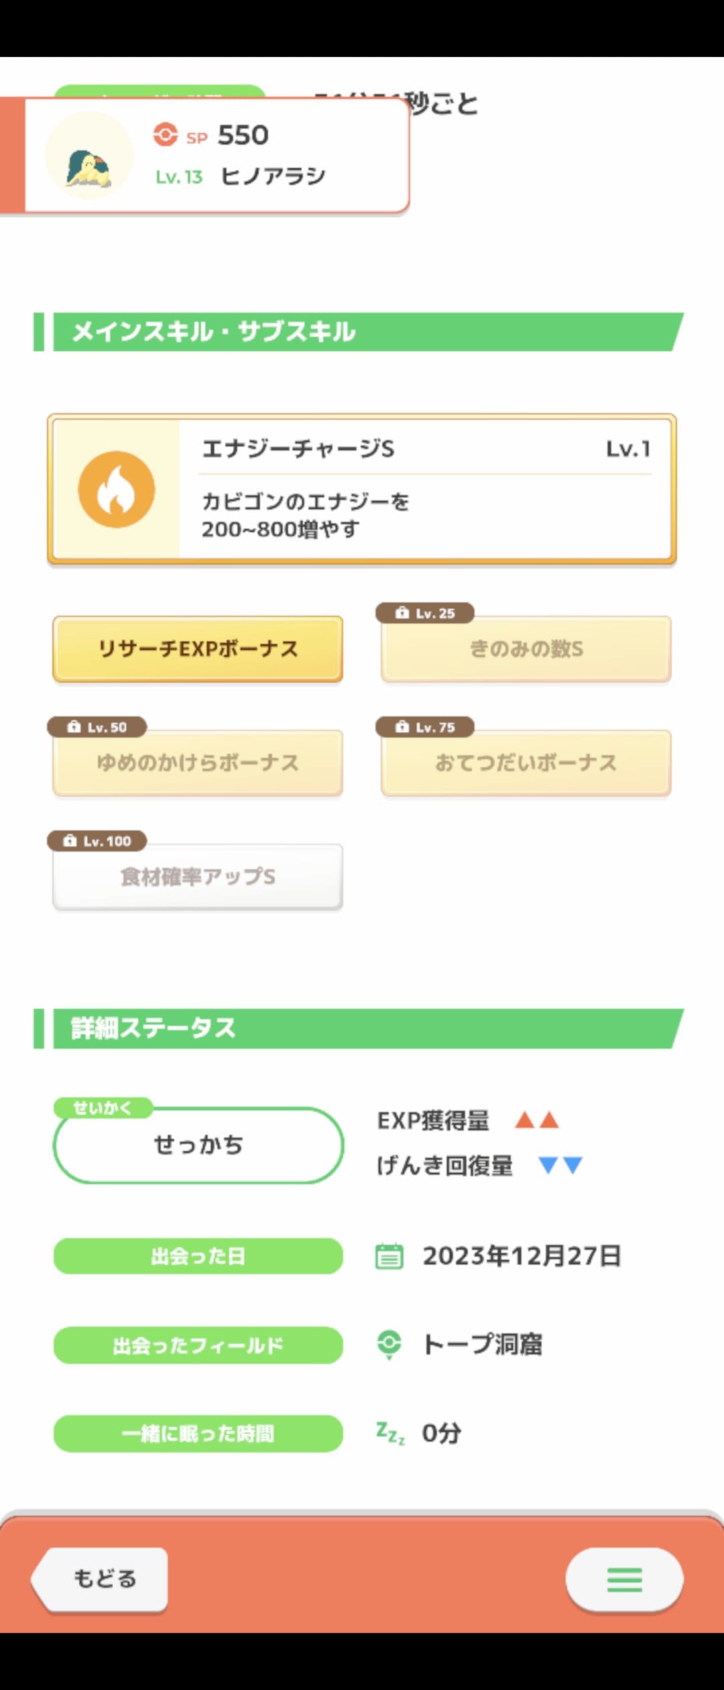This screenshot has width=724, height=1690.
Task: Select the リサーチEXPボーナス sub skill
Action: click(x=198, y=649)
